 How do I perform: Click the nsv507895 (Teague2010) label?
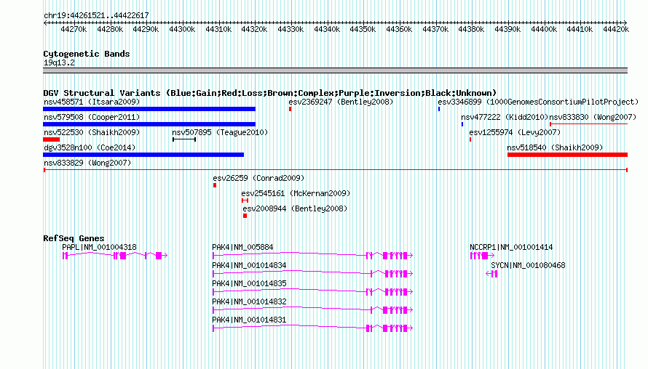(x=220, y=132)
